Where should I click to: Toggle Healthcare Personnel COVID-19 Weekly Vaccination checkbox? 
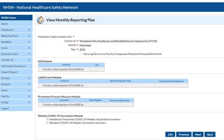(x=47, y=119)
